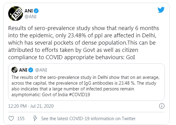This screenshot has height=125, width=176.
Task: Open ANI's round profile avatar
Action: coord(15,14)
